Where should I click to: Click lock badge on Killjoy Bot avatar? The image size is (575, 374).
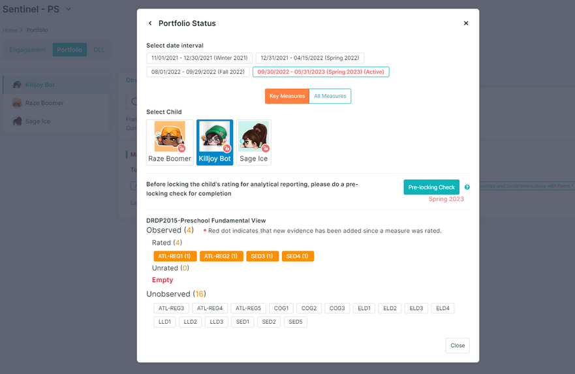[x=227, y=149]
